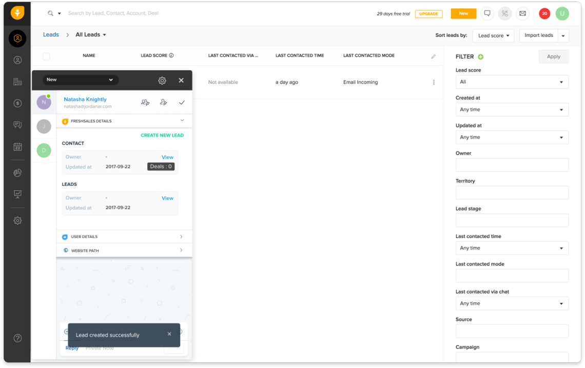Mark conversation resolved with checkmark icon

(182, 103)
